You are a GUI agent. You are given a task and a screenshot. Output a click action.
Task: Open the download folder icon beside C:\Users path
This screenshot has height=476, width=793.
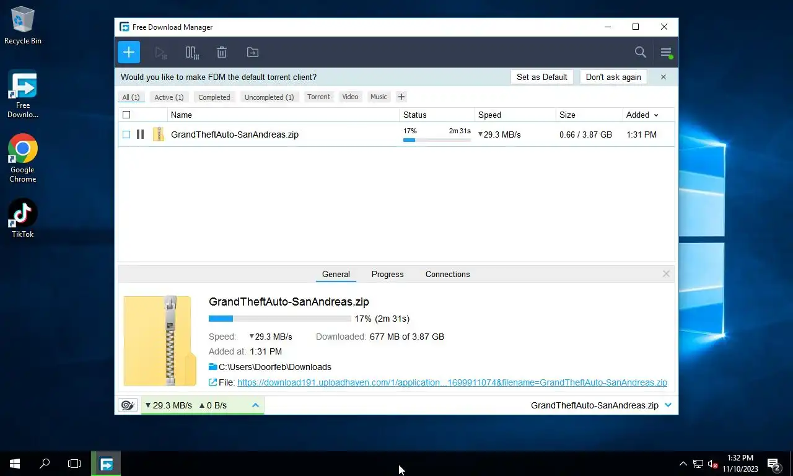click(x=213, y=367)
